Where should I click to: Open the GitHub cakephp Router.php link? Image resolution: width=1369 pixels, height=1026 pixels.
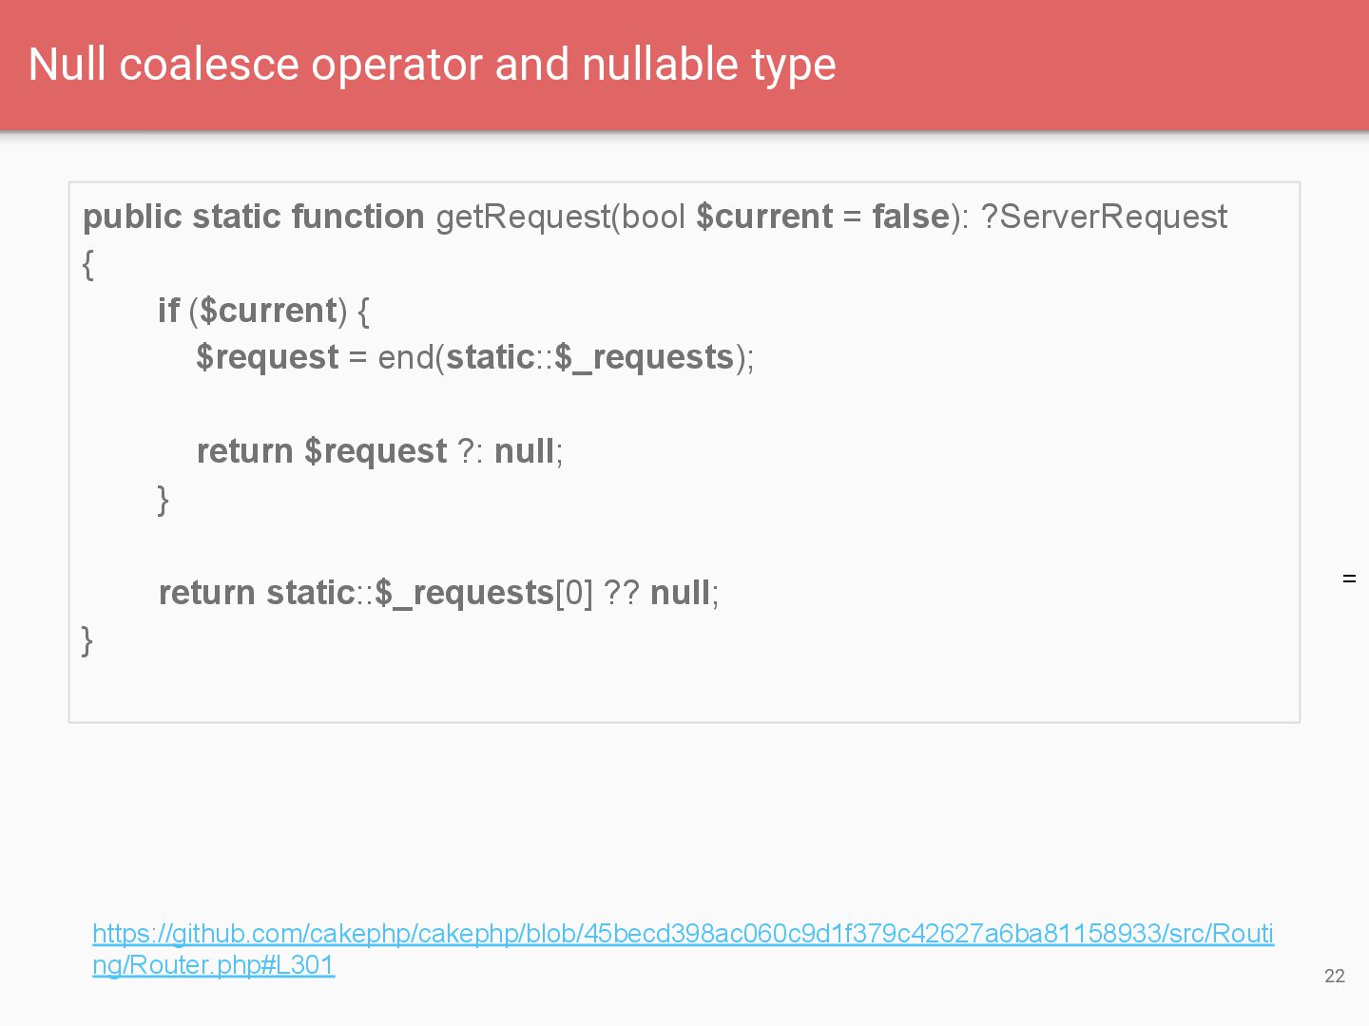point(683,934)
